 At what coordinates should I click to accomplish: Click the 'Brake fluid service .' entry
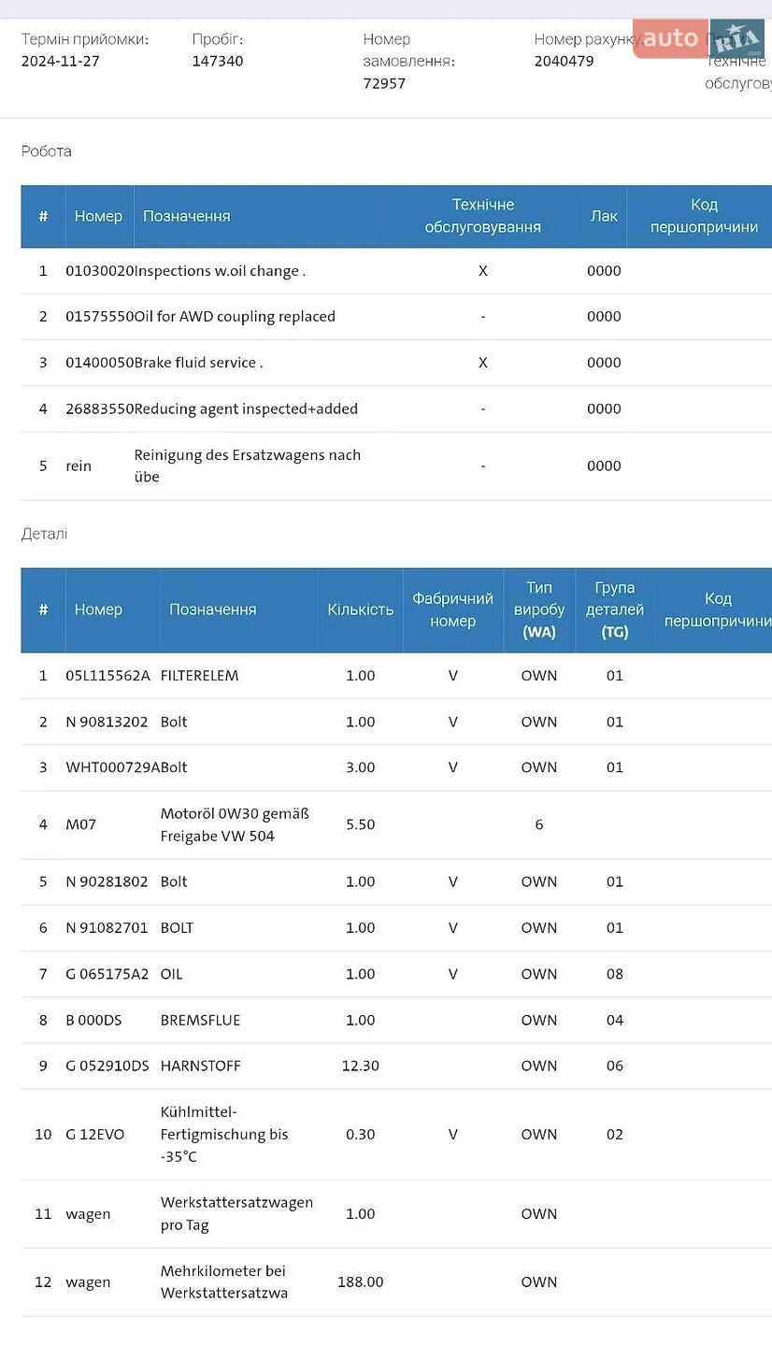(199, 363)
